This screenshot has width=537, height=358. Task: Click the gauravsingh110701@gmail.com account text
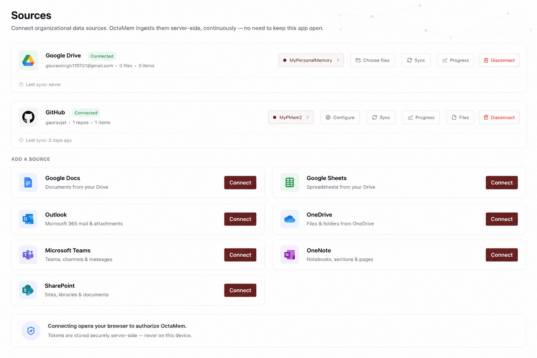click(x=79, y=66)
